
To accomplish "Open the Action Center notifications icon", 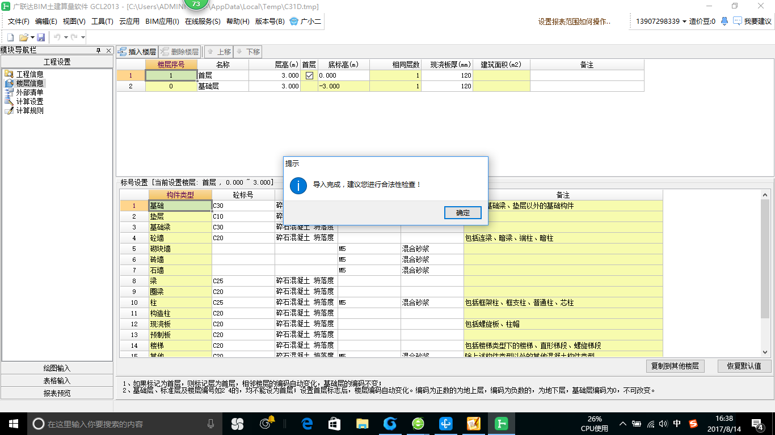I will click(758, 424).
